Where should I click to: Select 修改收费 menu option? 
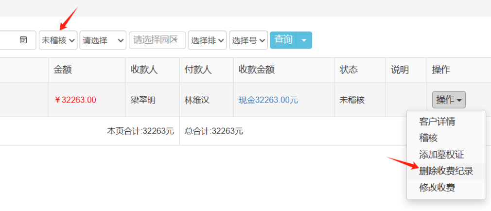click(437, 187)
